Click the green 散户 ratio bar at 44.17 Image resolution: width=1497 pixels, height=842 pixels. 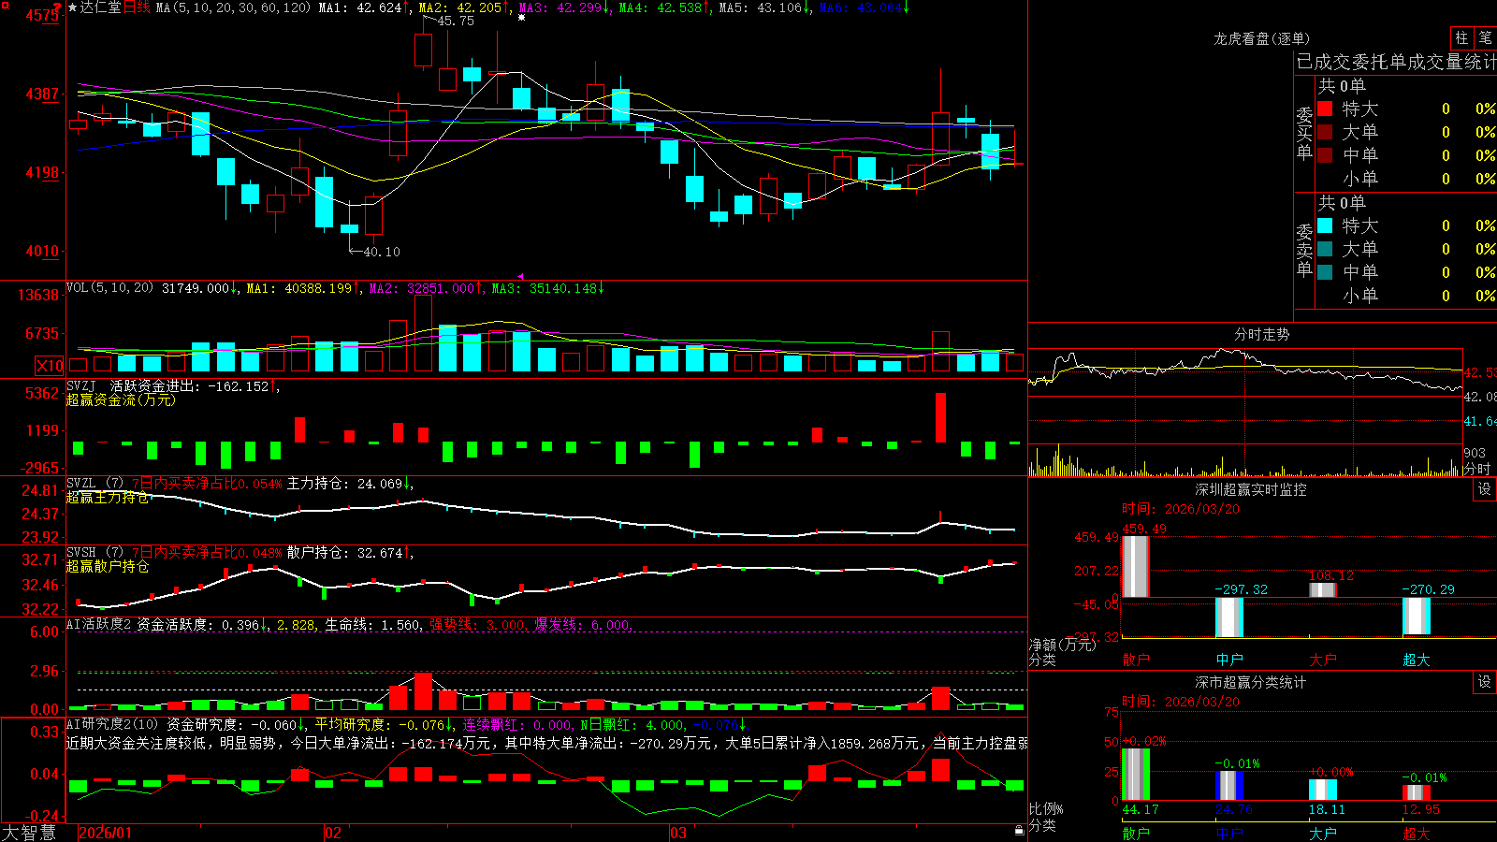click(x=1135, y=775)
